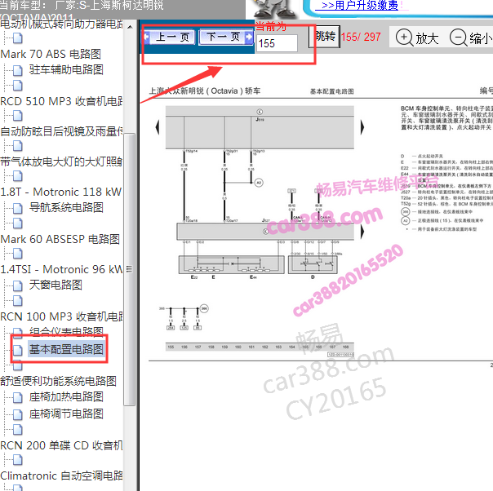493x491 pixels.
Task: Open 导航系统电路图 in the tree
Action: point(66,207)
